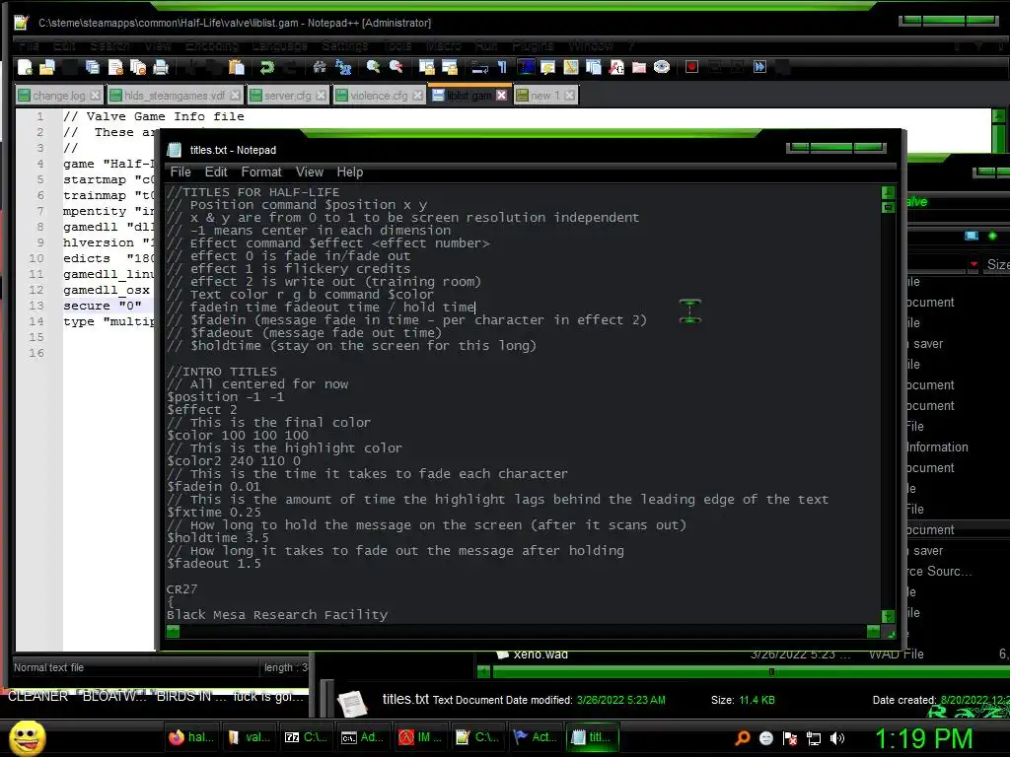Toggle Word Wrap in Notepad++ toolbar

click(x=479, y=67)
